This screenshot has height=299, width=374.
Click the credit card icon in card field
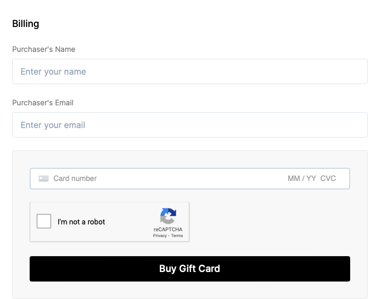[44, 178]
